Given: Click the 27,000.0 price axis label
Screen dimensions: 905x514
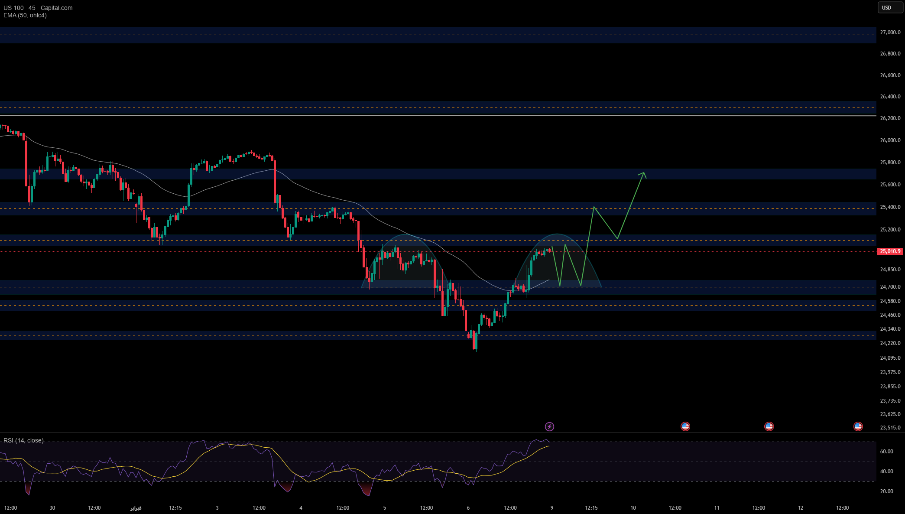Looking at the screenshot, I should tap(890, 33).
